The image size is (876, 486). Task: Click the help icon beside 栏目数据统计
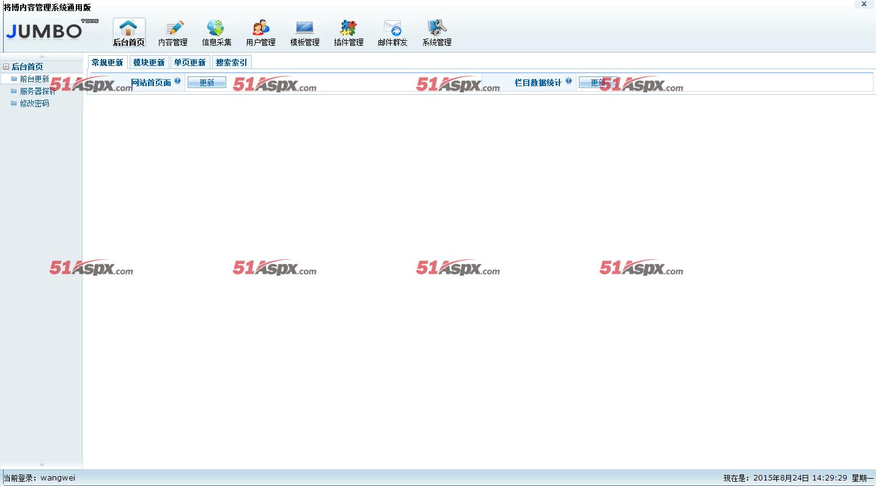[x=569, y=81]
